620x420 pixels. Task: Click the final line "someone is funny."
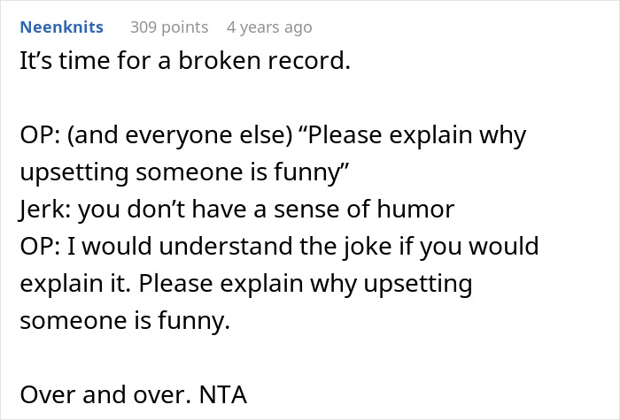(124, 322)
